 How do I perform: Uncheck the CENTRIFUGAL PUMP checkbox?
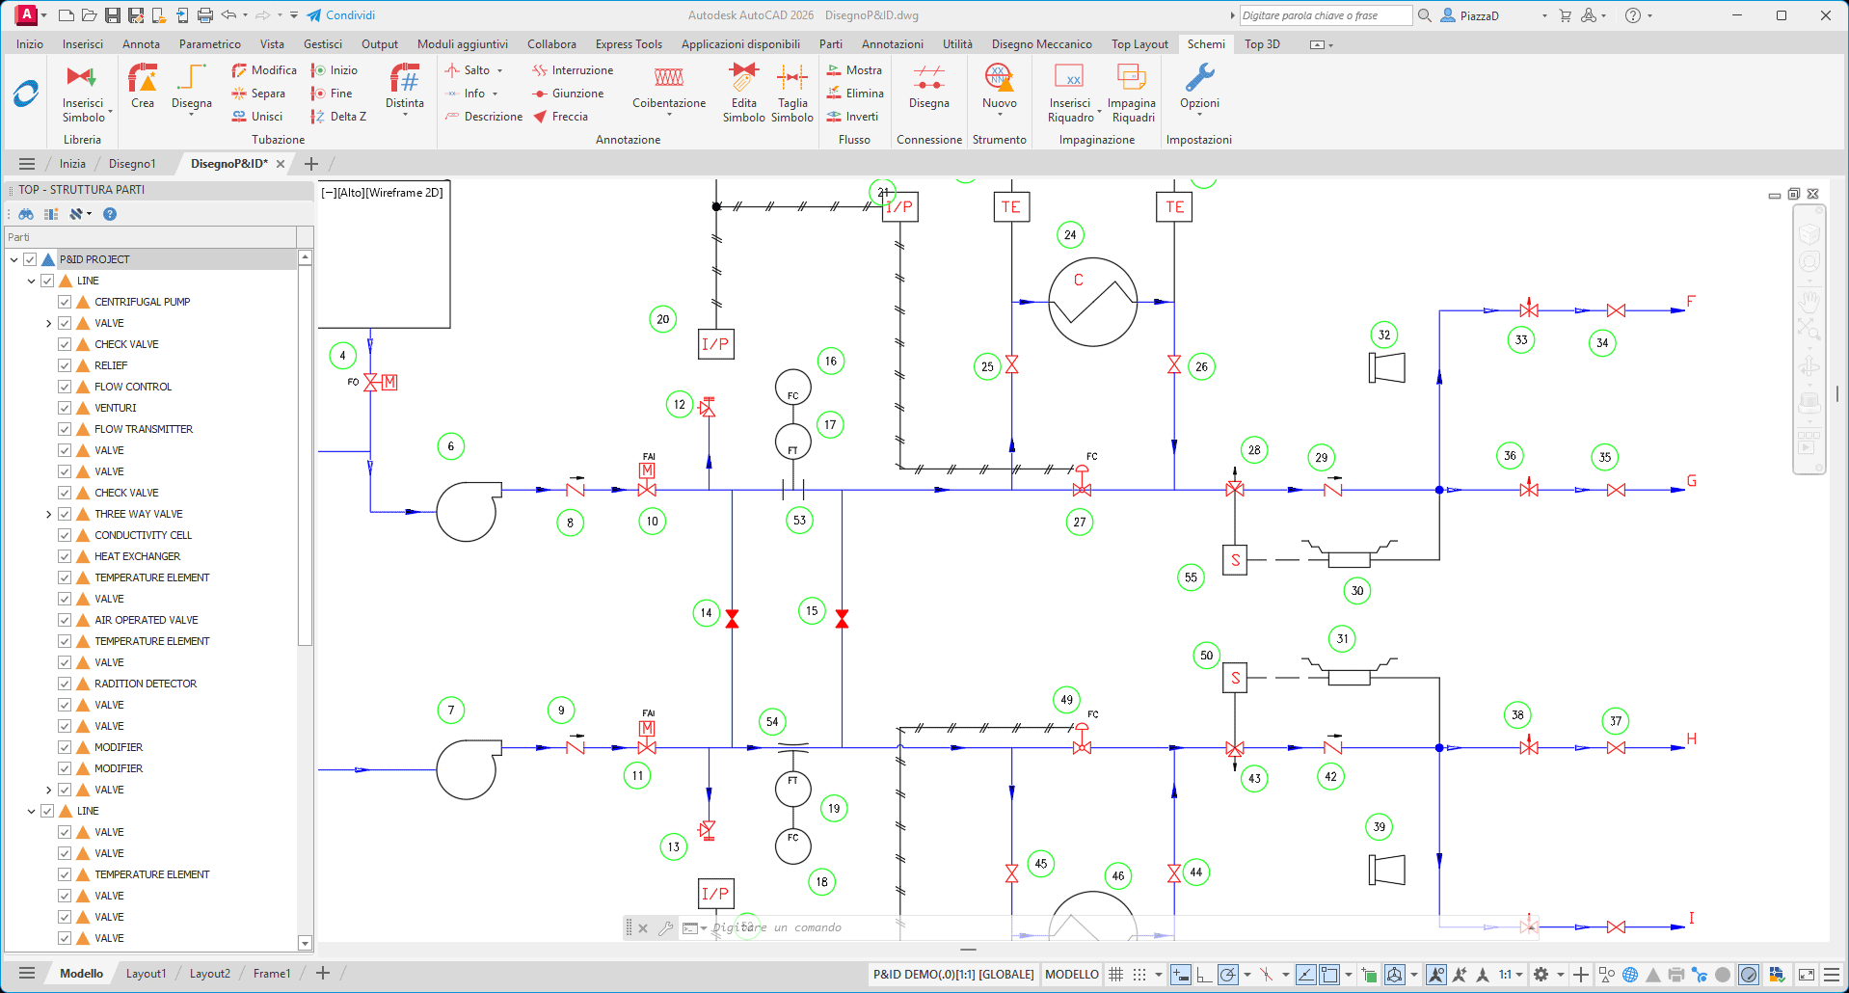coord(66,302)
